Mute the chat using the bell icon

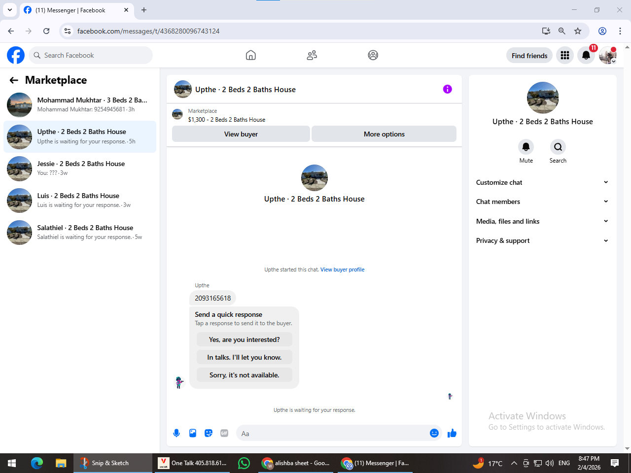pos(526,147)
